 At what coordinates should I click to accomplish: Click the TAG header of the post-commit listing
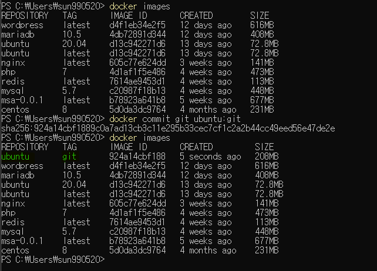[70, 147]
